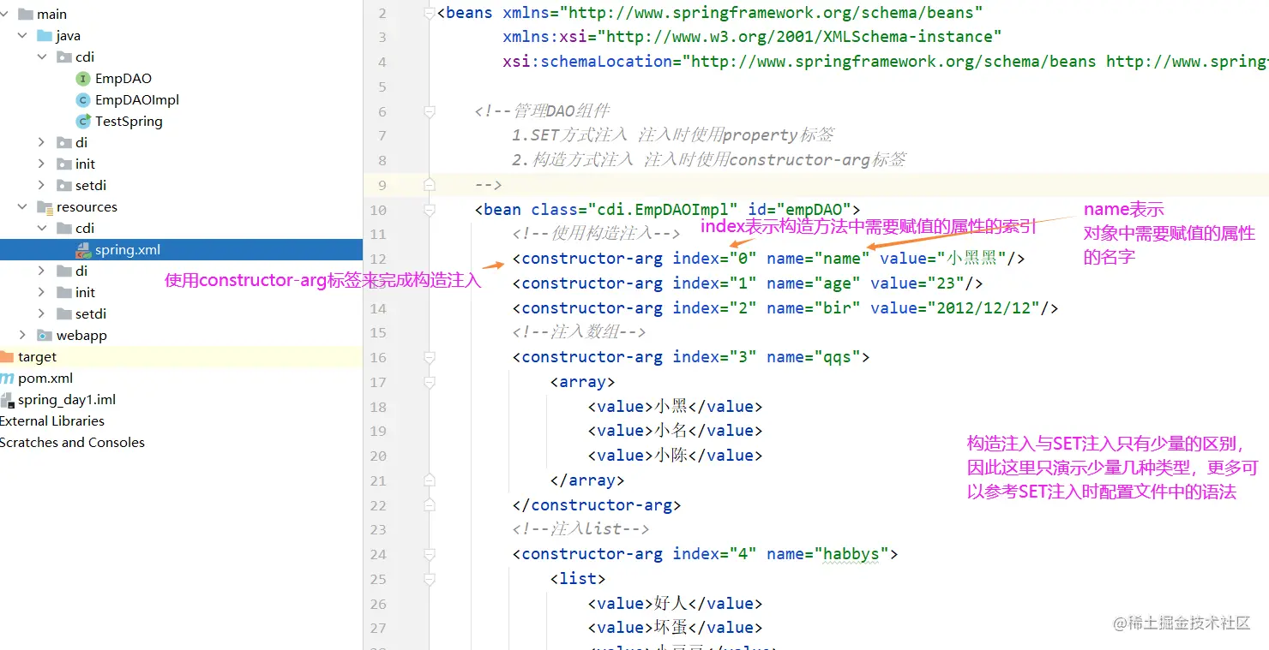The image size is (1269, 650).
Task: Collapse the cdi folder under resources
Action: tap(42, 229)
